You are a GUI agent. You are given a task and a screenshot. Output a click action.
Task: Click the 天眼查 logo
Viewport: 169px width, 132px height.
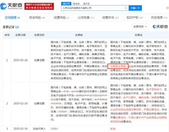click(x=11, y=6)
